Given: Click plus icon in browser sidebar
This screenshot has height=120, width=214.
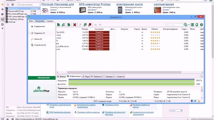Looking at the screenshot, I should coord(2,28).
